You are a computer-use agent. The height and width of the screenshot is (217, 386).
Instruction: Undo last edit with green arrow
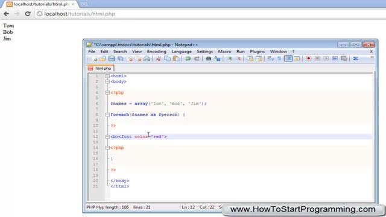(188, 58)
